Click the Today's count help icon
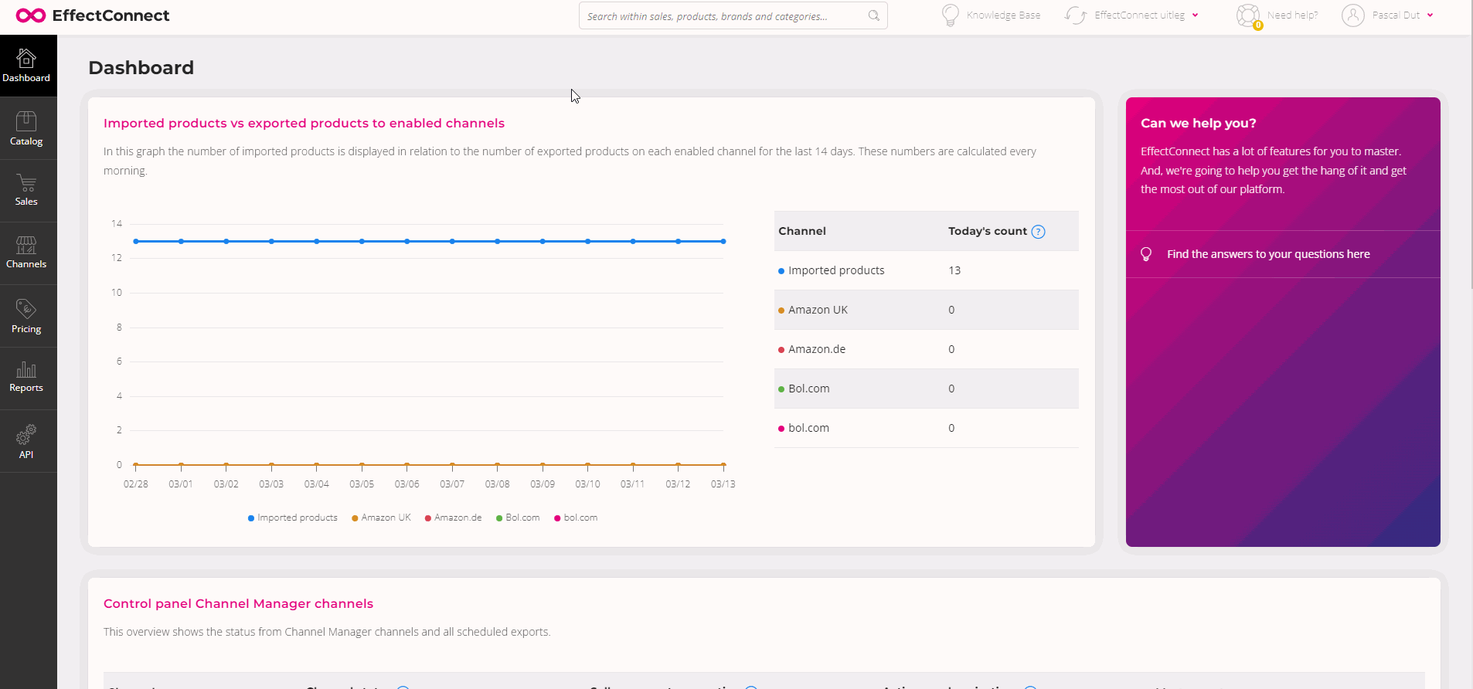 [1039, 232]
